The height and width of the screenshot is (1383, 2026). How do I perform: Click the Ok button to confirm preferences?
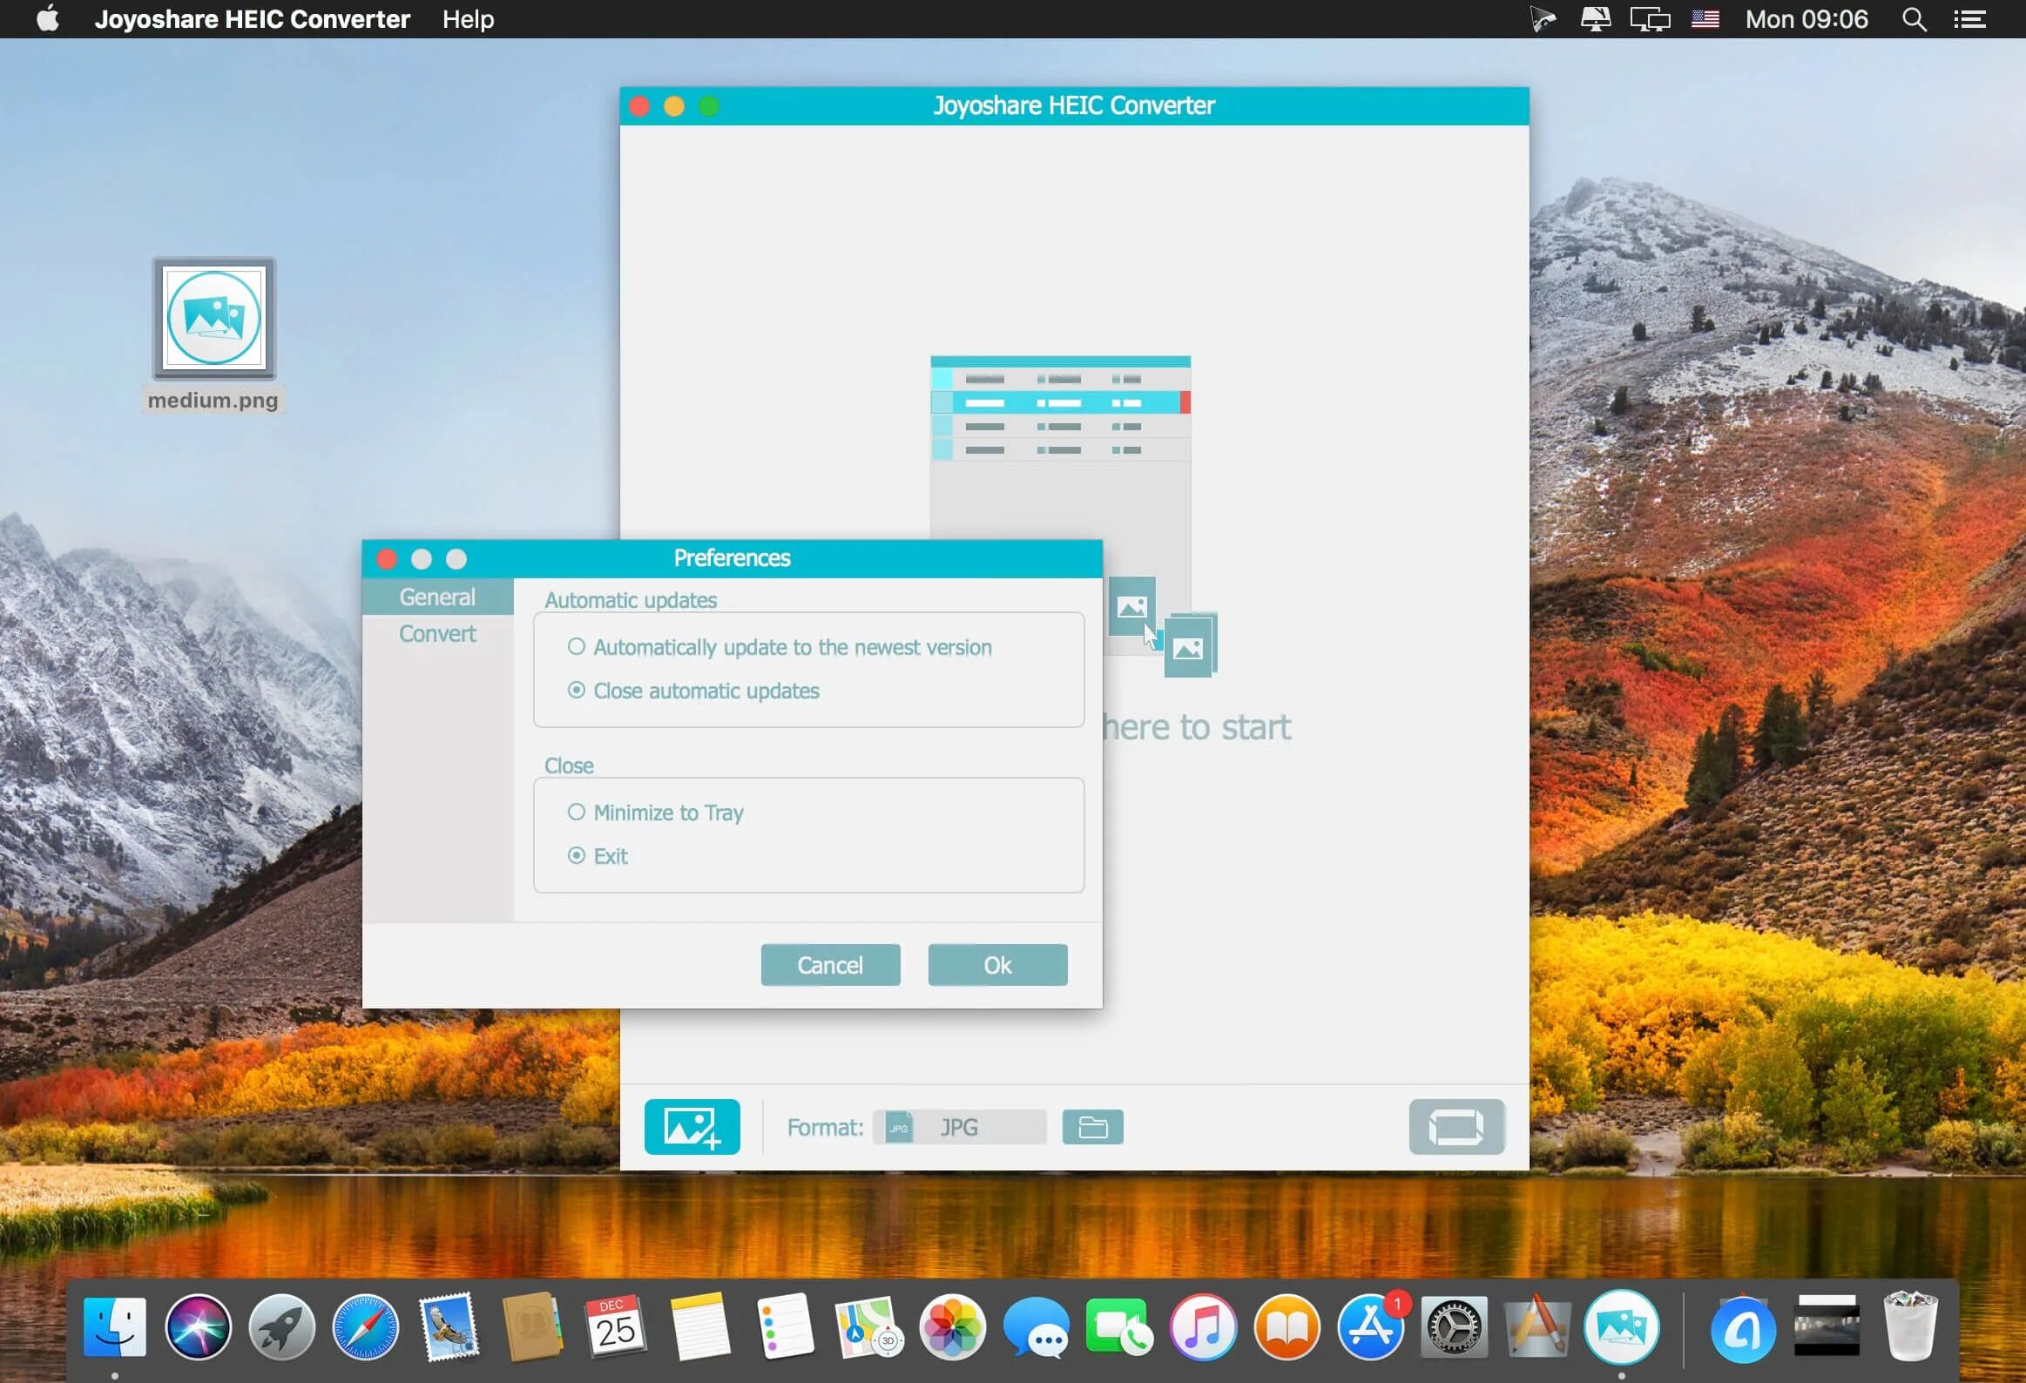(997, 964)
